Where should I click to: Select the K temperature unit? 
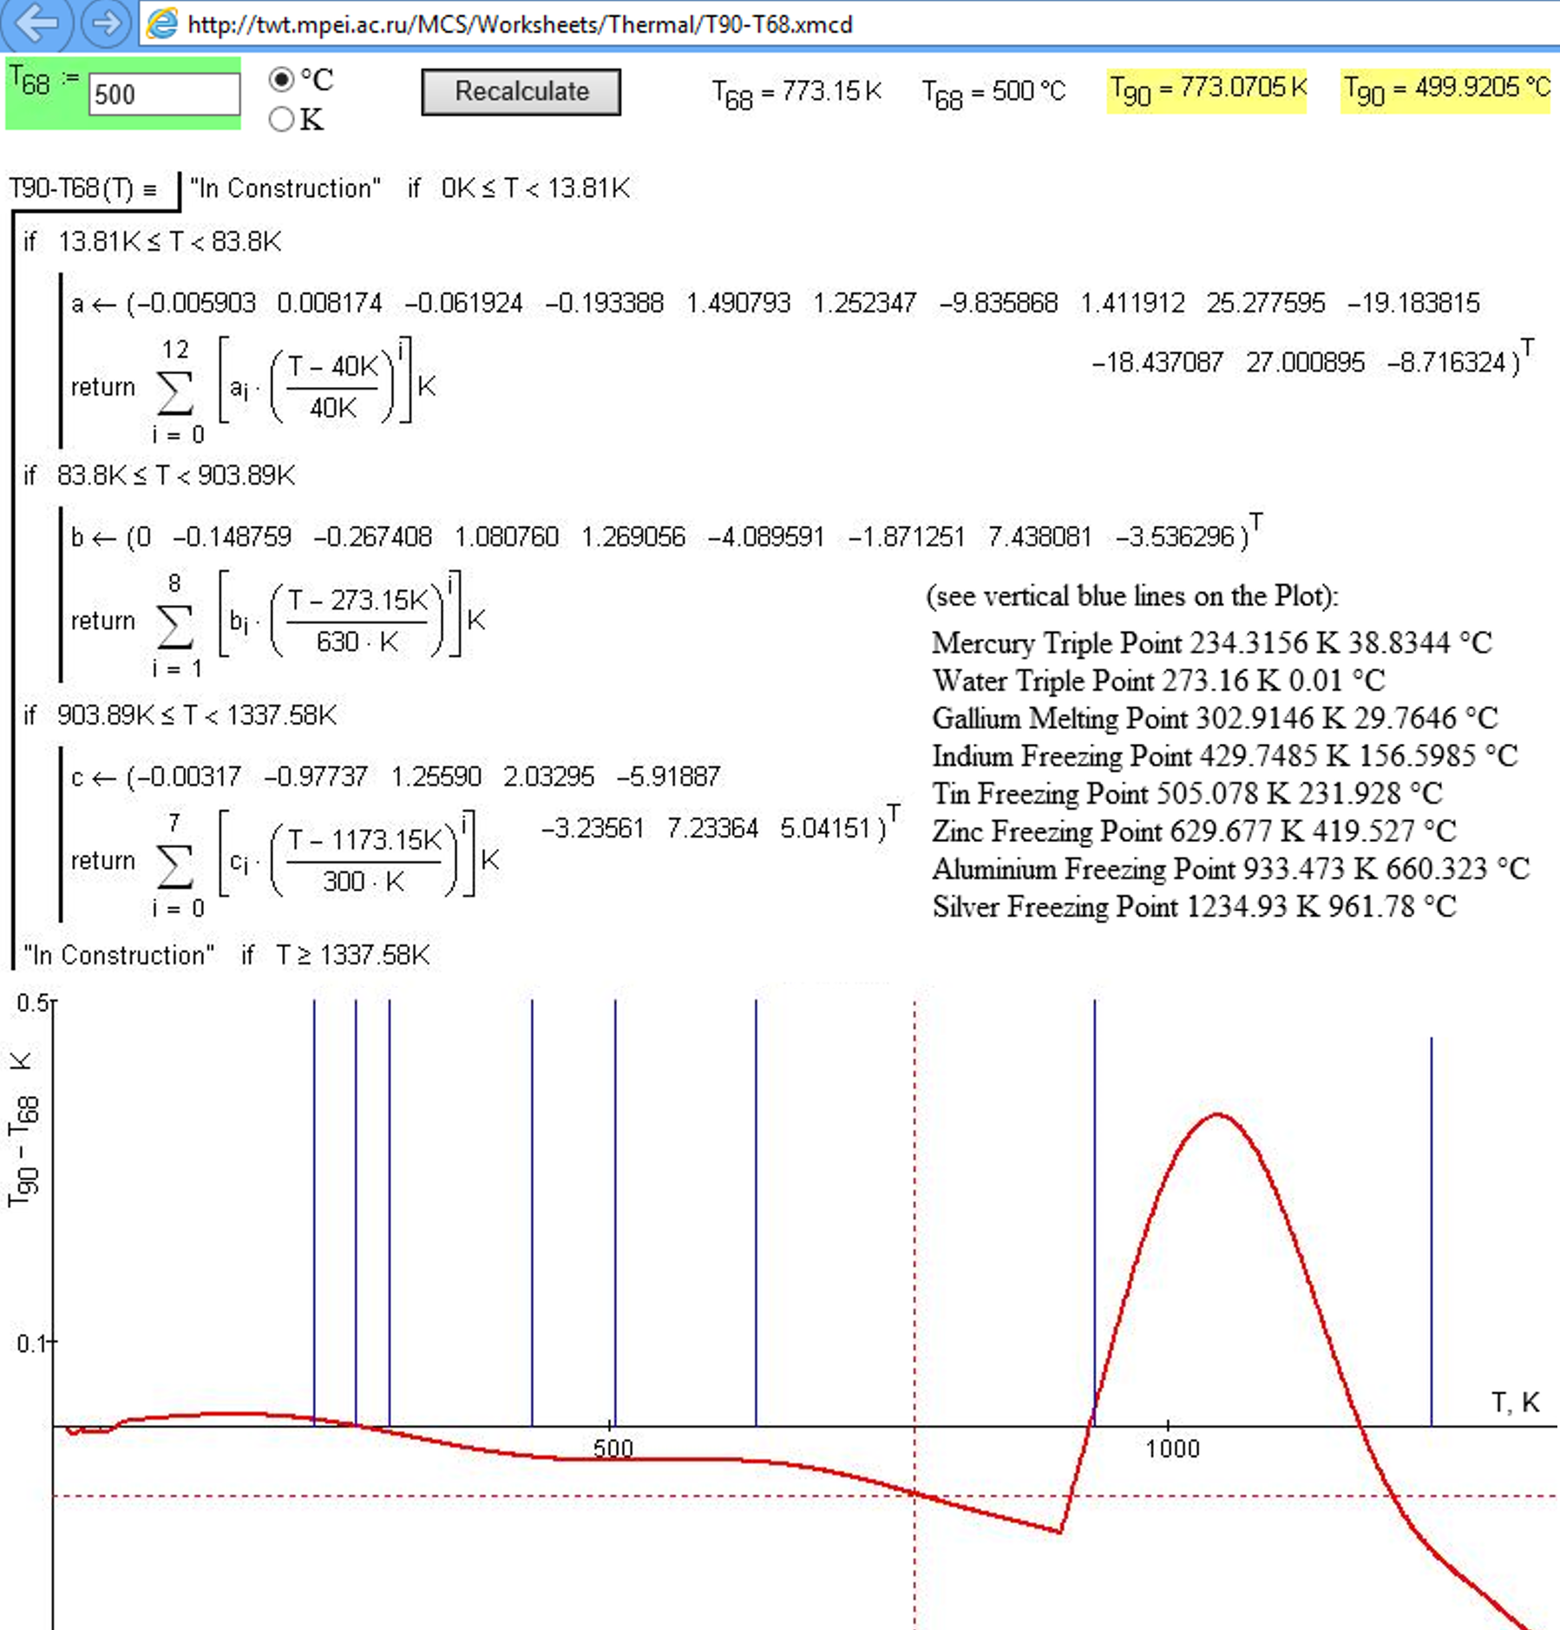pyautogui.click(x=281, y=120)
